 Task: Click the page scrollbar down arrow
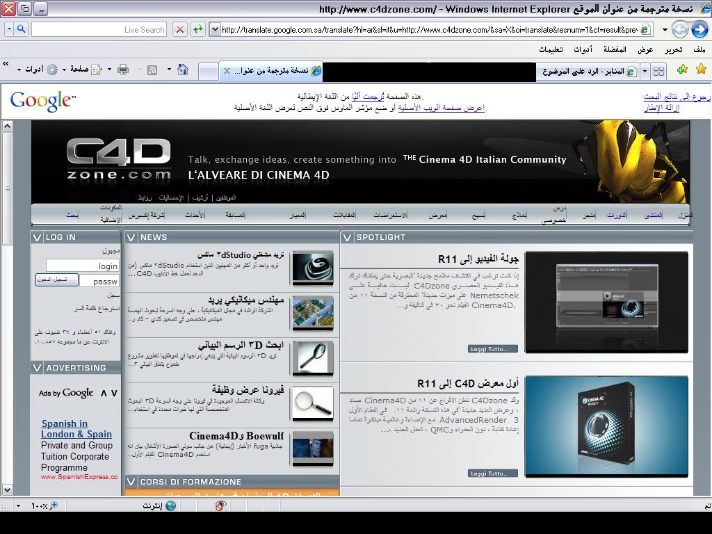pos(7,490)
